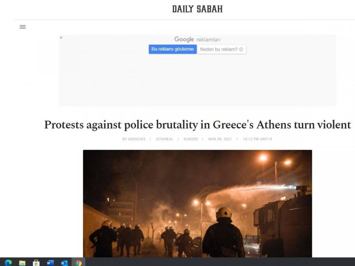Switch to Chrome in the taskbar
This screenshot has width=355, height=266.
point(78,262)
